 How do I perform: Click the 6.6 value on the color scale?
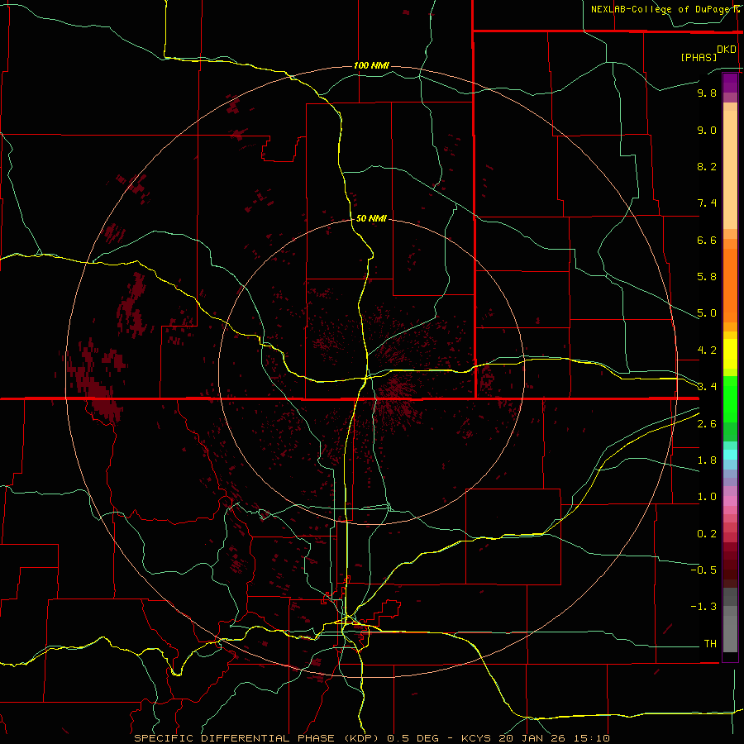point(707,240)
